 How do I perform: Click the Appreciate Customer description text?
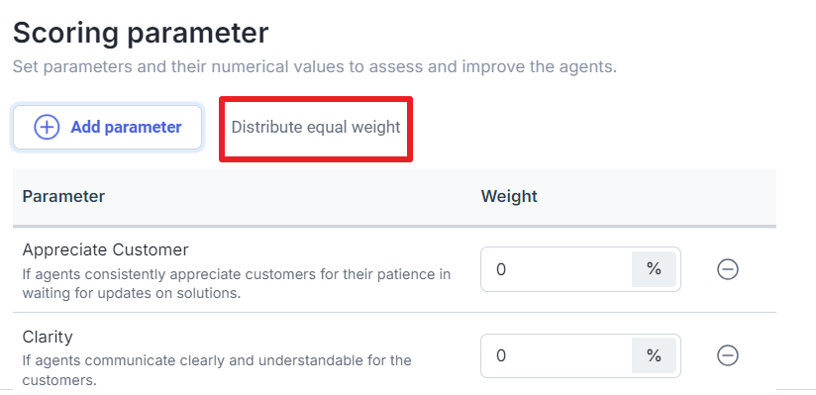click(x=237, y=284)
